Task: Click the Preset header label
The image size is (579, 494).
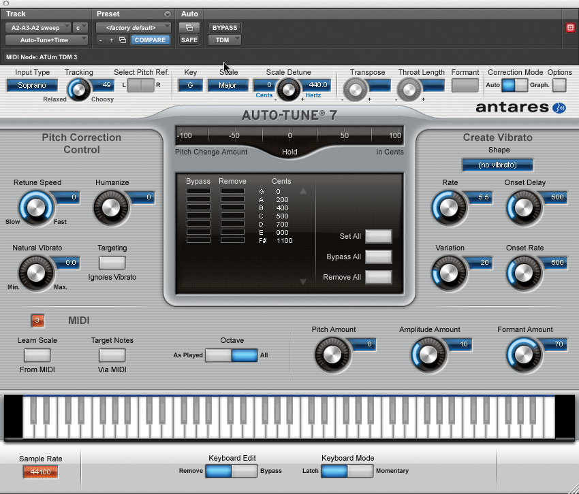Action: coord(108,14)
